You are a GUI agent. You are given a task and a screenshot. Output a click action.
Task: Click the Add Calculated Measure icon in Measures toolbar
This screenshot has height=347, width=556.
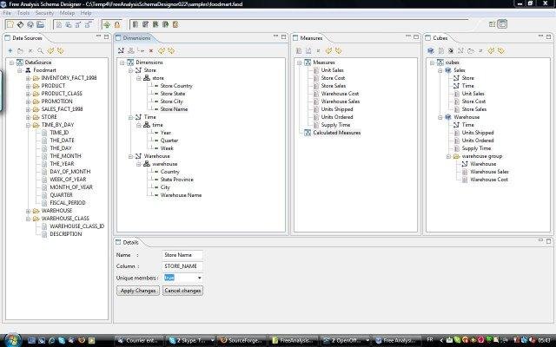tap(308, 51)
